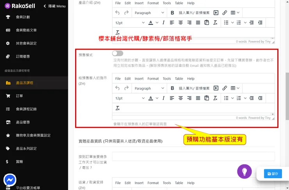
Task: Open Format menu in the 給預售客人的指示 editor
Action: pos(153,79)
